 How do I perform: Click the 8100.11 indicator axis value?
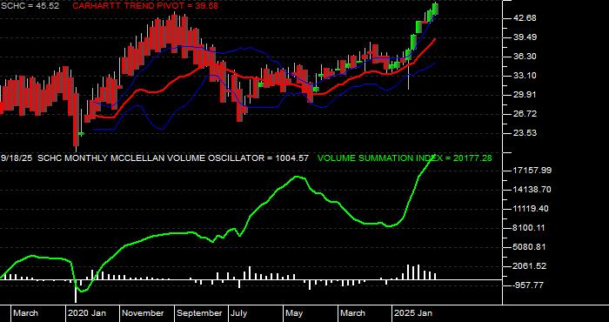(x=530, y=228)
